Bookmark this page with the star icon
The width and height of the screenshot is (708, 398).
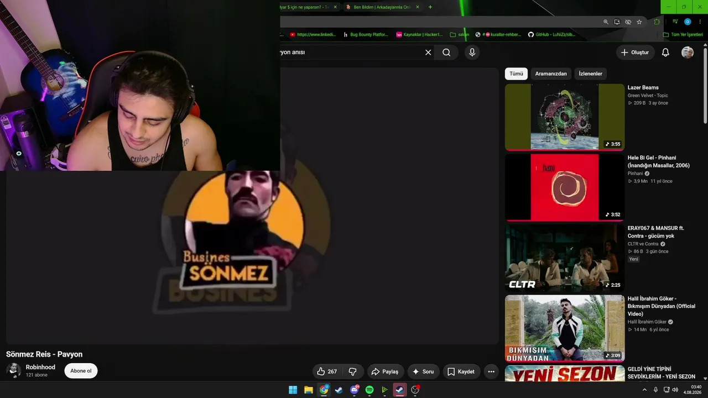[x=639, y=22]
